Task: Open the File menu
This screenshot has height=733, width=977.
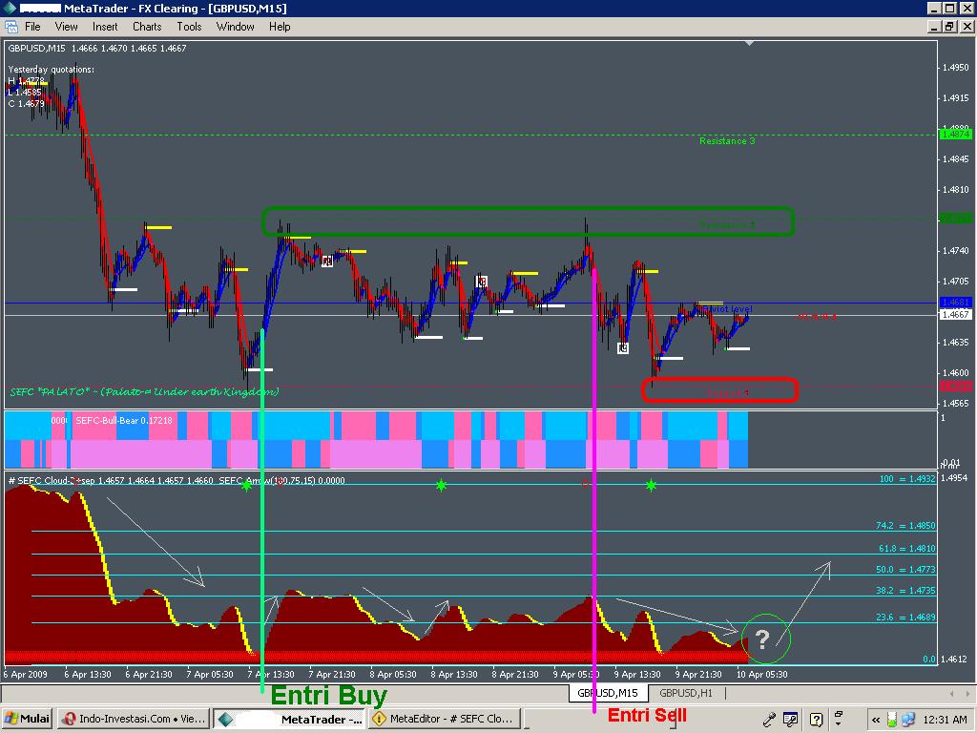Action: tap(32, 27)
